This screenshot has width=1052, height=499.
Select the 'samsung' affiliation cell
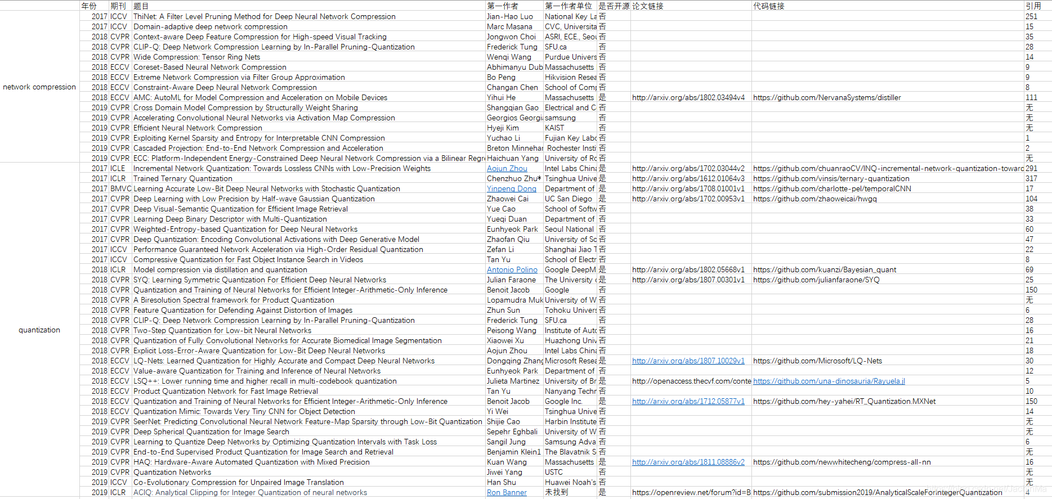click(x=570, y=118)
